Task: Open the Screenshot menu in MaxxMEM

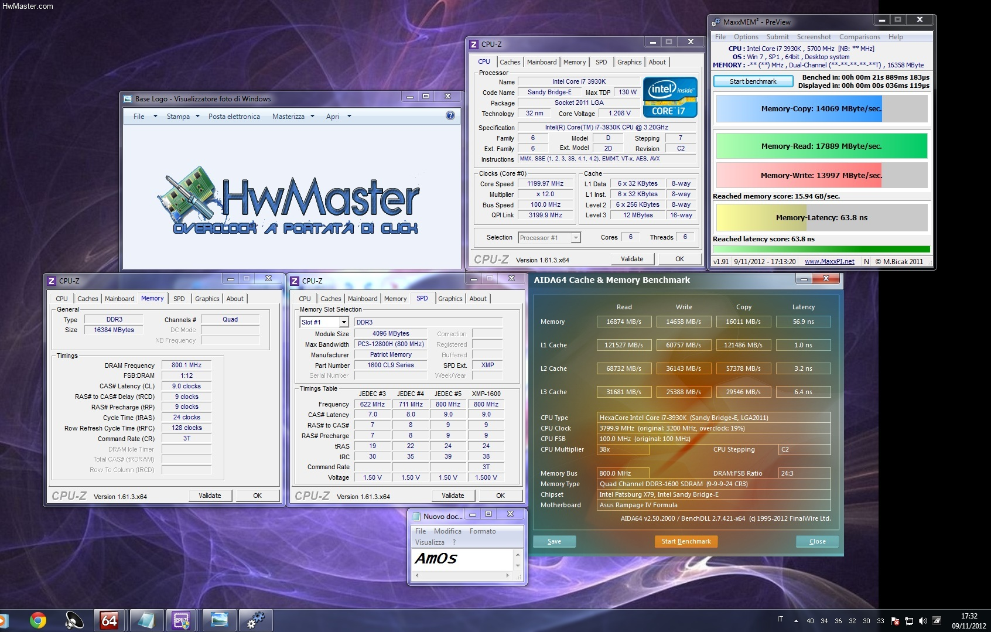Action: click(x=814, y=37)
